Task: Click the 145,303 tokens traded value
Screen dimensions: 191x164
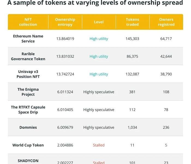Action: point(132,39)
